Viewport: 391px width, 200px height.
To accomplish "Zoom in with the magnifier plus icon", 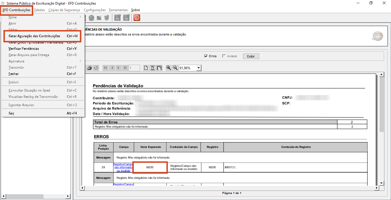I will 169,68.
